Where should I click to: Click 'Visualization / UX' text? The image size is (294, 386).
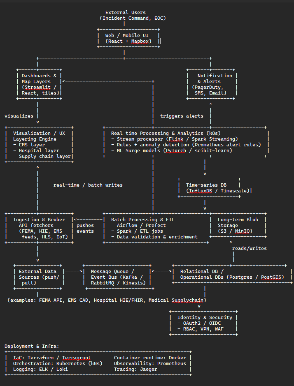pos(39,133)
